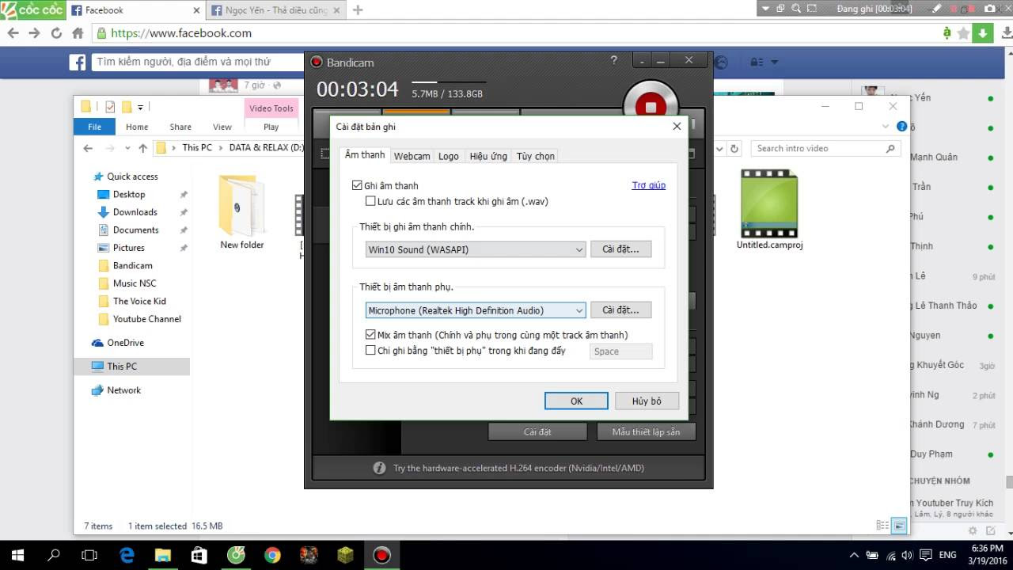
Task: Open Chrome from taskbar
Action: [272, 555]
